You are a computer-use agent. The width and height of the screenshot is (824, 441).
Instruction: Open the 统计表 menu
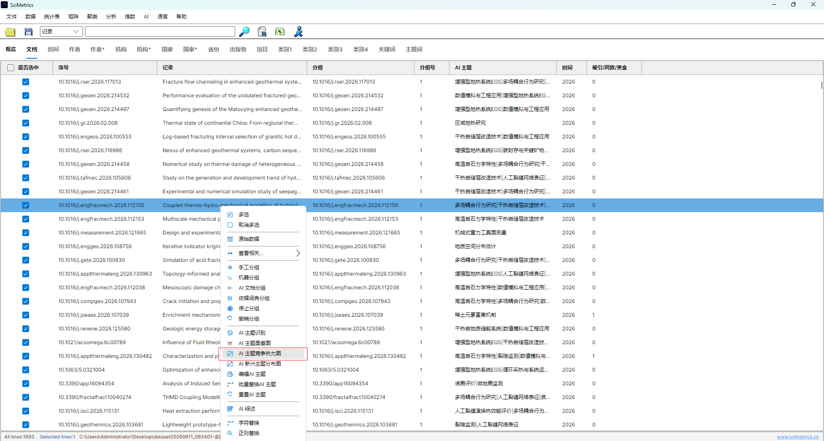point(52,17)
